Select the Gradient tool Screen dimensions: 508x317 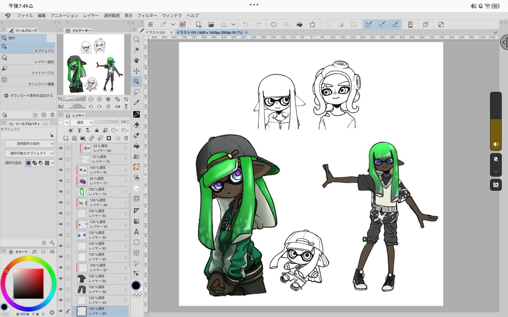pos(136,221)
